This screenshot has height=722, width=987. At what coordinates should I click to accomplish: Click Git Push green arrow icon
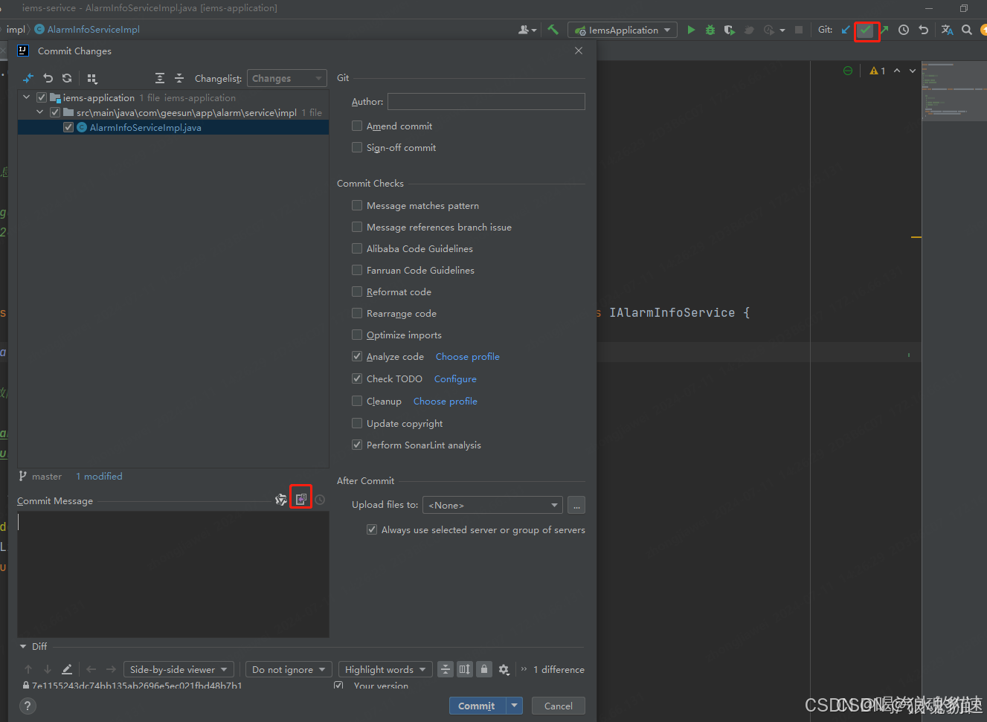884,30
